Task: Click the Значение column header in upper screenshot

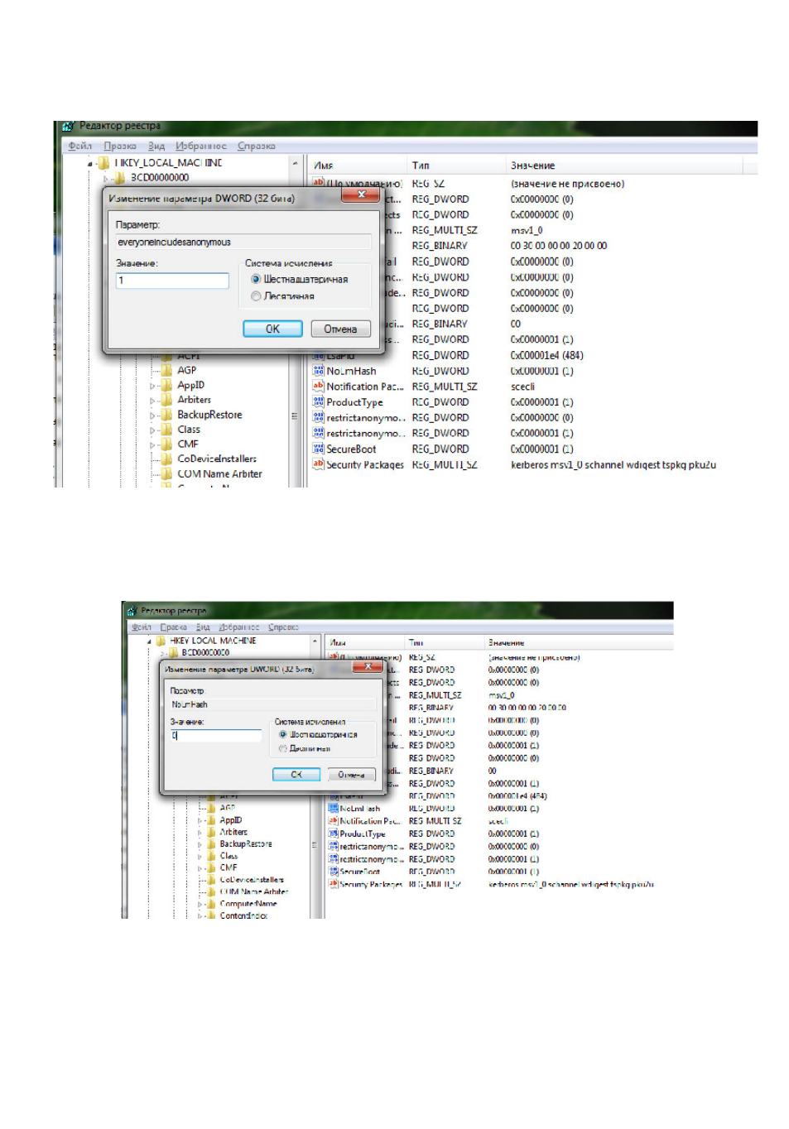Action: 532,166
